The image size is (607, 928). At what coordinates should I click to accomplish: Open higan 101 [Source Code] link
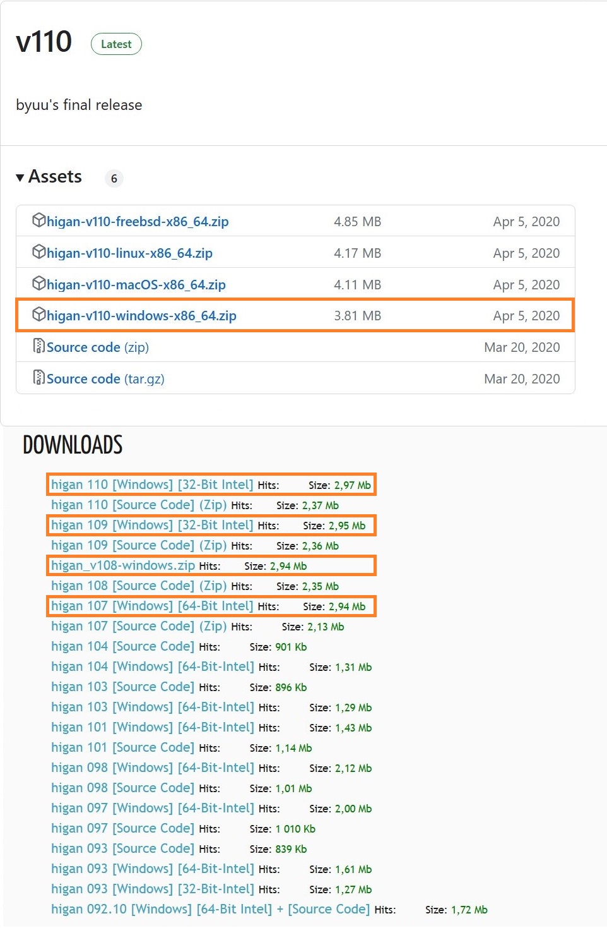coord(123,747)
